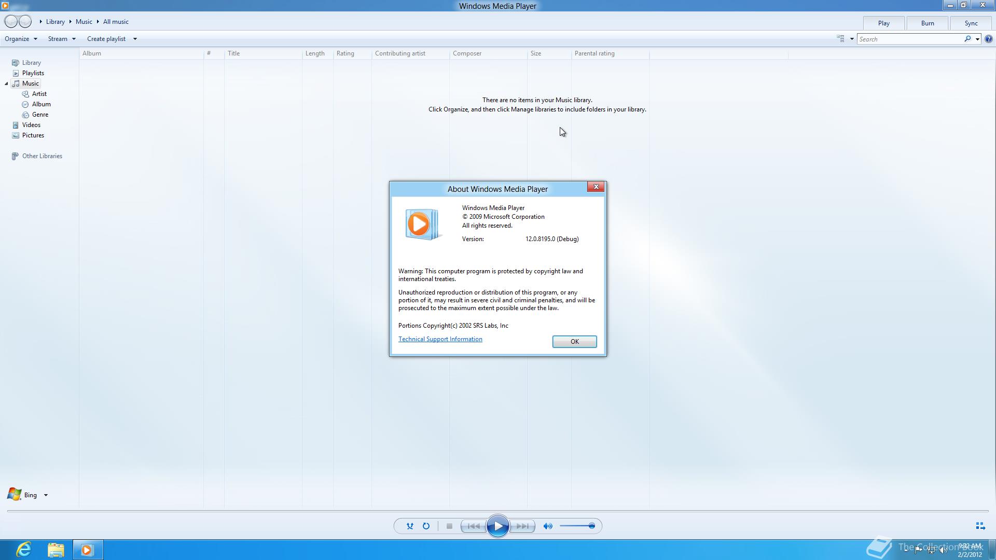Stop playback using the stop icon
Viewport: 996px width, 560px height.
pyautogui.click(x=449, y=526)
